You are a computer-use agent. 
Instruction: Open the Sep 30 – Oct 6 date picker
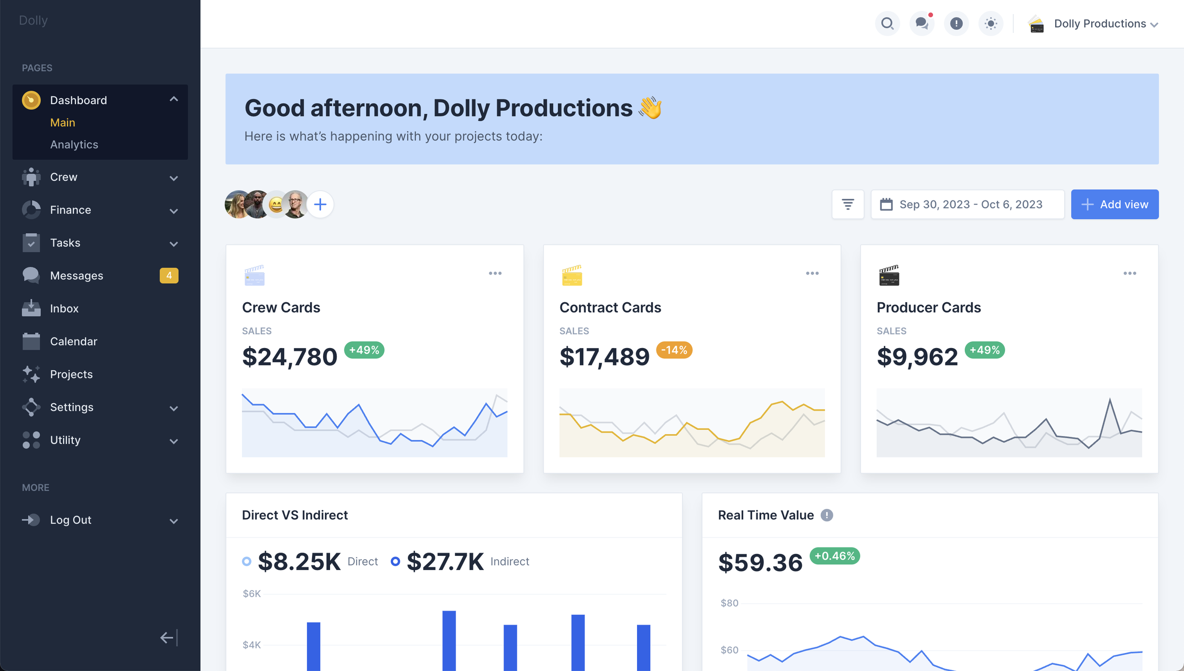click(967, 205)
